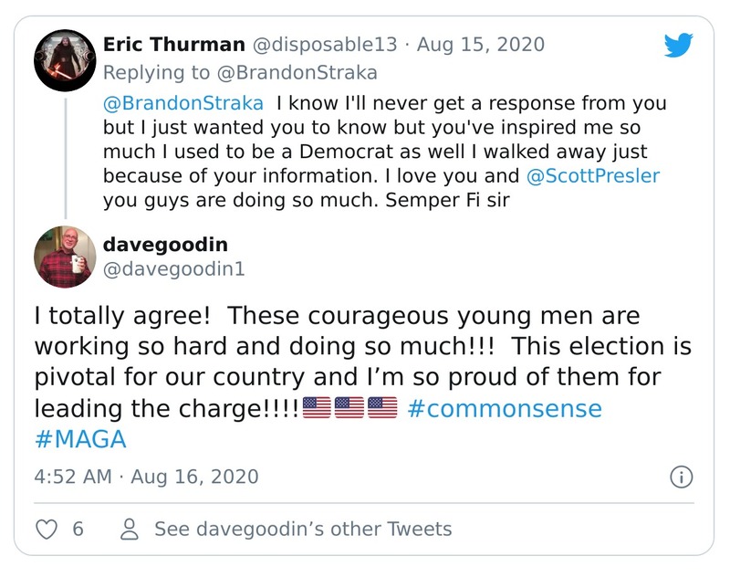Click the Twitter bird logo

coord(678,46)
